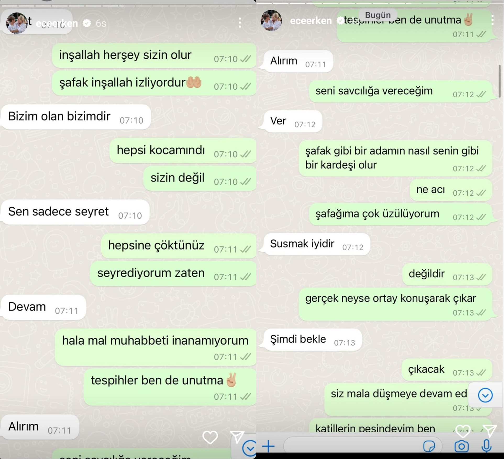
Task: Send right story using paper plane icon
Action: pos(490,431)
